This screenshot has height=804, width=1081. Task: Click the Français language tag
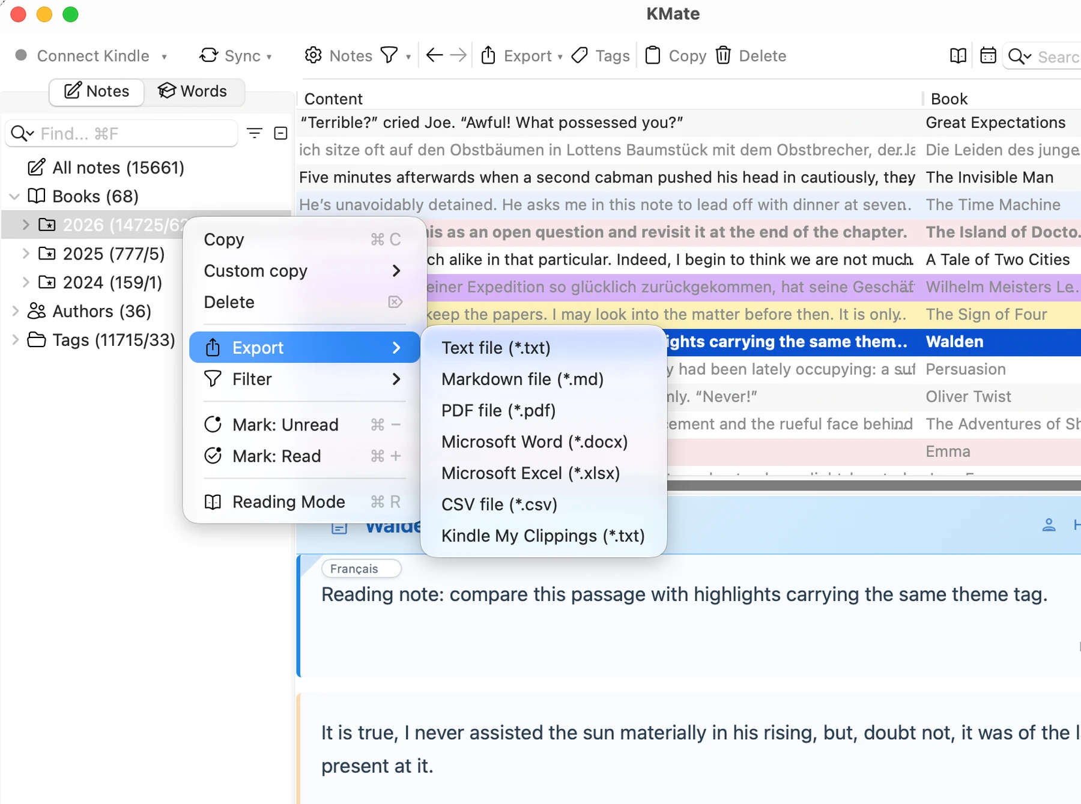[361, 569]
